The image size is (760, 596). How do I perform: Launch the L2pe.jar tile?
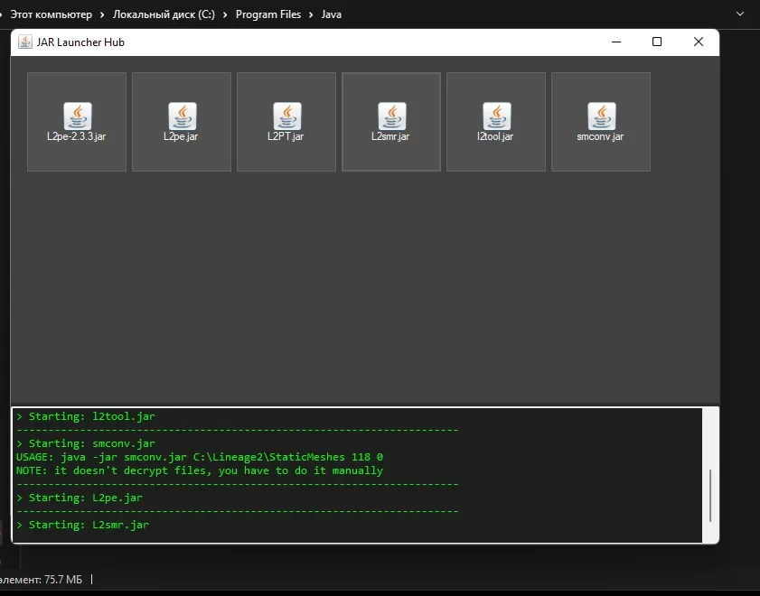(x=182, y=122)
